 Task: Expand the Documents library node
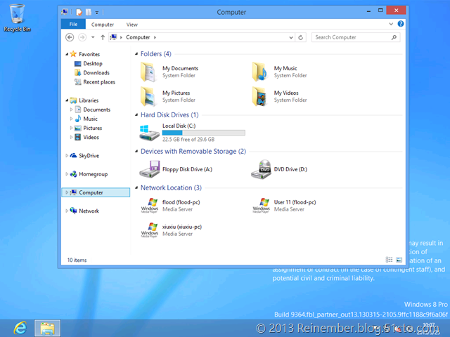pos(71,110)
